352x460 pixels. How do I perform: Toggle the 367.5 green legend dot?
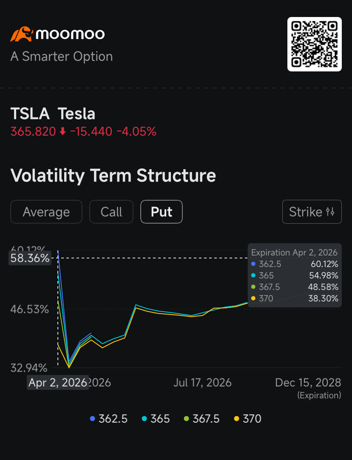[186, 419]
